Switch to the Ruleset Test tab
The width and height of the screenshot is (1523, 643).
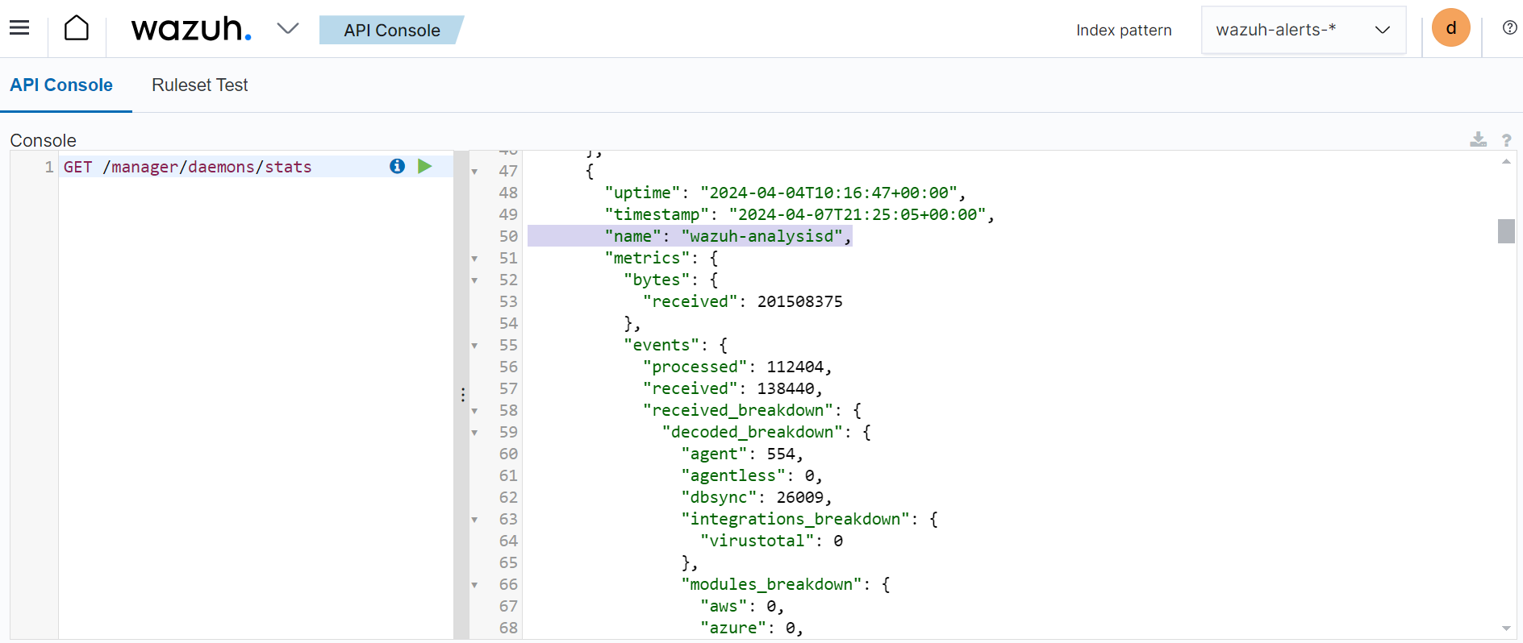[199, 85]
